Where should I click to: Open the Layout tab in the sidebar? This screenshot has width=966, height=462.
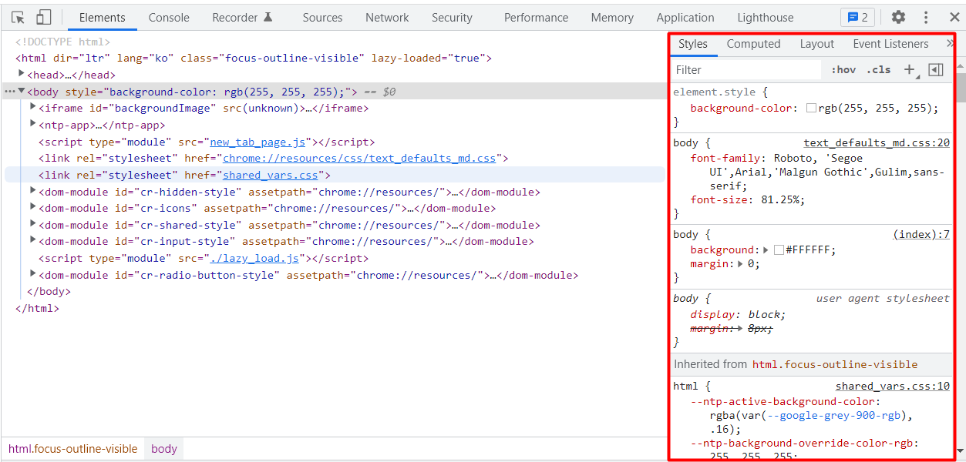point(816,44)
